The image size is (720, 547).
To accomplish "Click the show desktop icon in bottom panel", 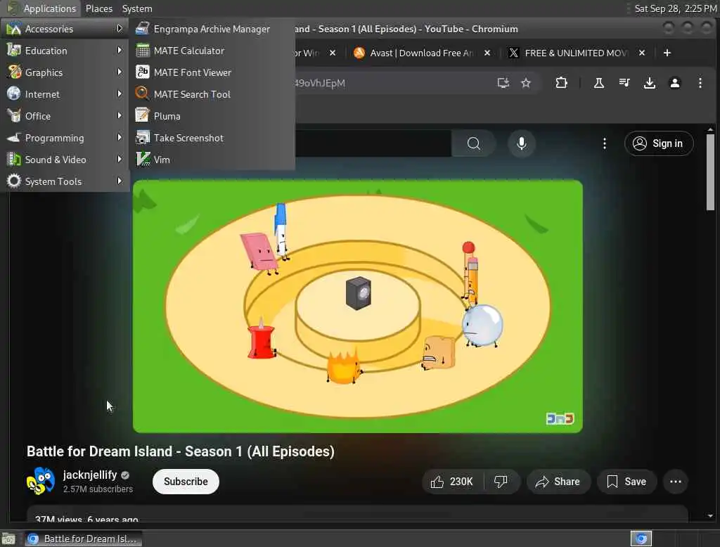I will (8, 539).
